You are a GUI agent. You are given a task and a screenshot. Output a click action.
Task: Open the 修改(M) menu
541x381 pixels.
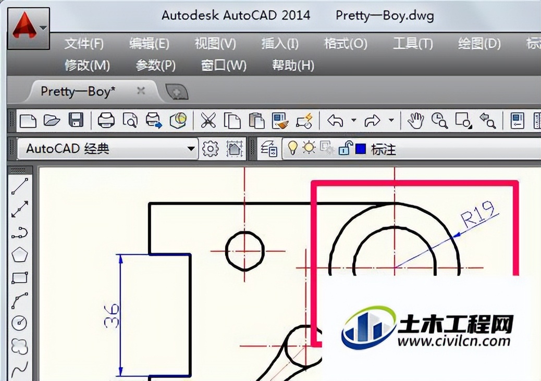[x=87, y=65]
